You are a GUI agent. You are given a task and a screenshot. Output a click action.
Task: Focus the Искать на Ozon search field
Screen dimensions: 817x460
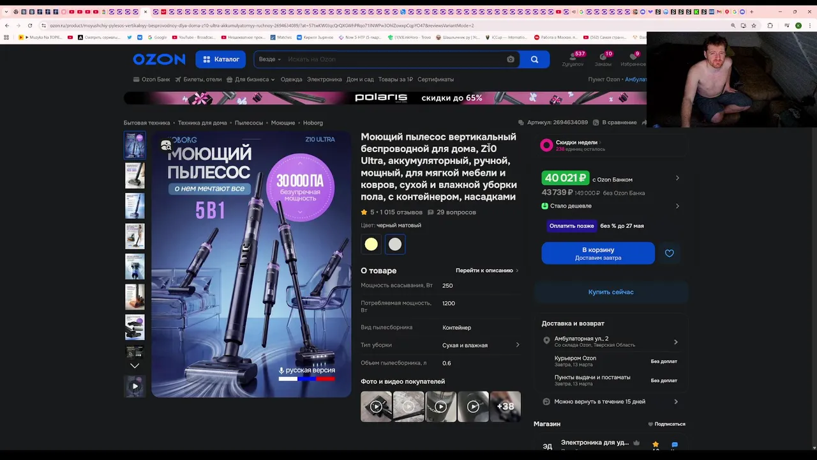point(393,59)
